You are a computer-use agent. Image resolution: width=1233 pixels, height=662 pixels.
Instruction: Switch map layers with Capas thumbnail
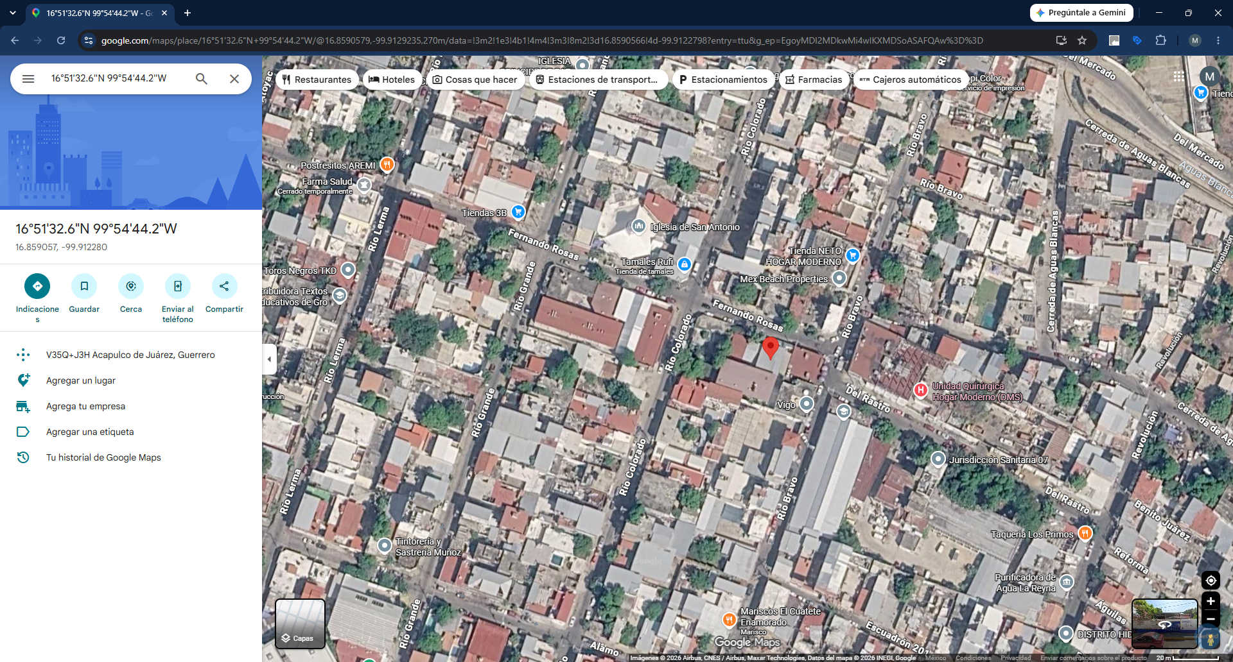[300, 624]
